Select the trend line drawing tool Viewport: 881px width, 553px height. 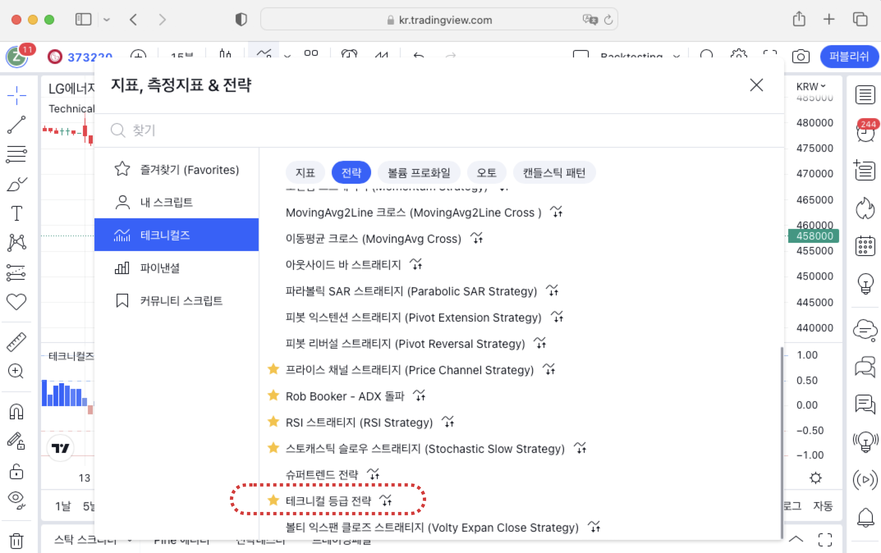tap(16, 125)
